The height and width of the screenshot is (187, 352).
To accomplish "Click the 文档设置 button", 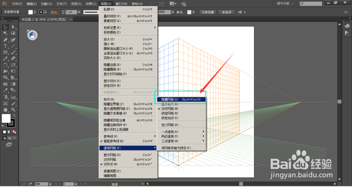I will [x=208, y=12].
